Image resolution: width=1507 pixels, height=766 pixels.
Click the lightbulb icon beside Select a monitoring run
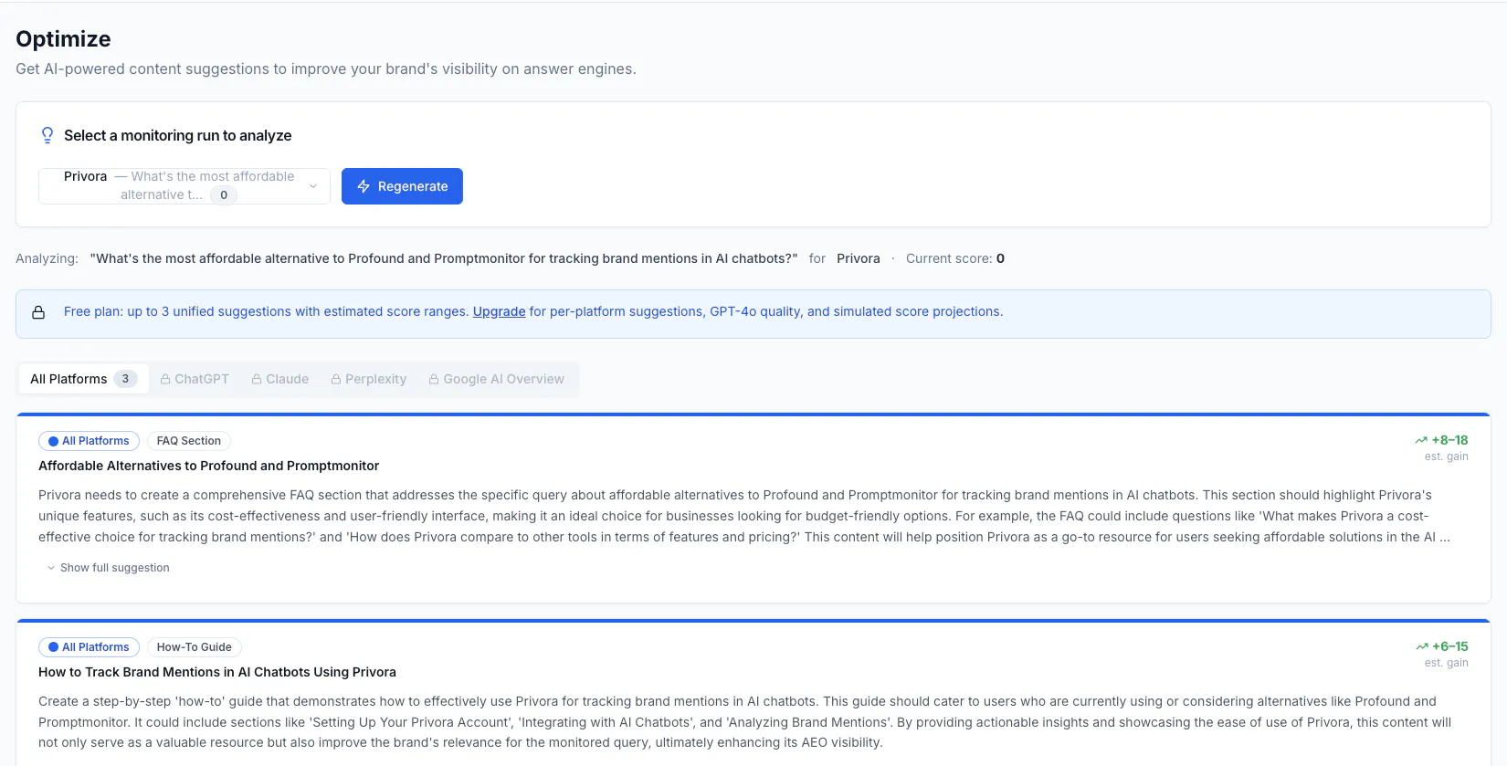pos(47,135)
